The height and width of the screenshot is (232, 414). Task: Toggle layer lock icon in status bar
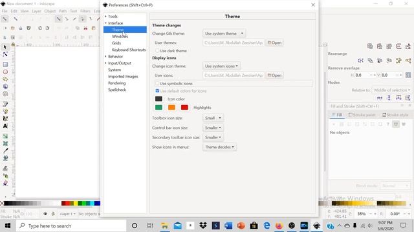(53, 214)
